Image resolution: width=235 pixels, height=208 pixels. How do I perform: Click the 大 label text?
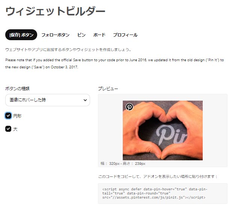[15, 129]
